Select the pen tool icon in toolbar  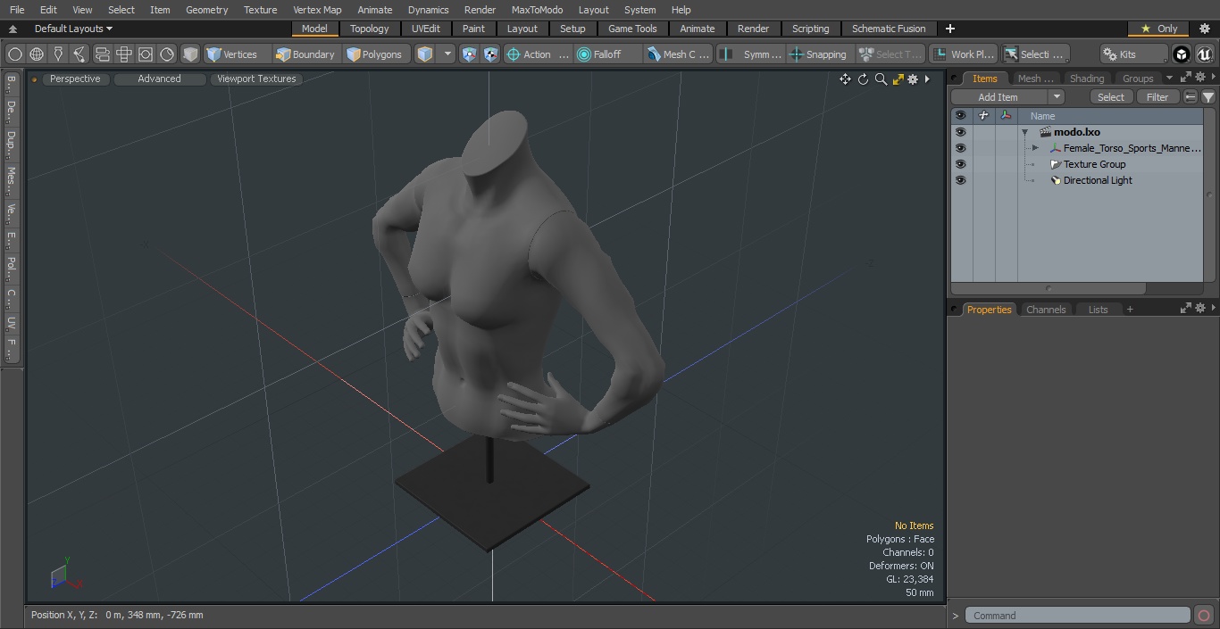[58, 54]
